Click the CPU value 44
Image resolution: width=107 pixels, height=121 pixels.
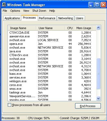pos(70,44)
